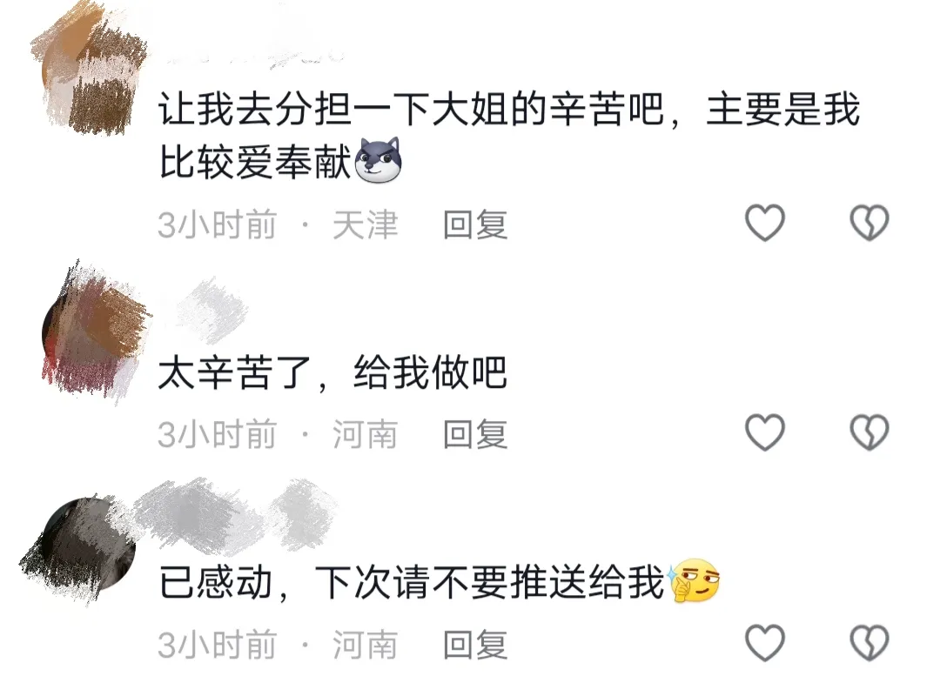Reply to 已感动 comment via 回复

pyautogui.click(x=475, y=645)
